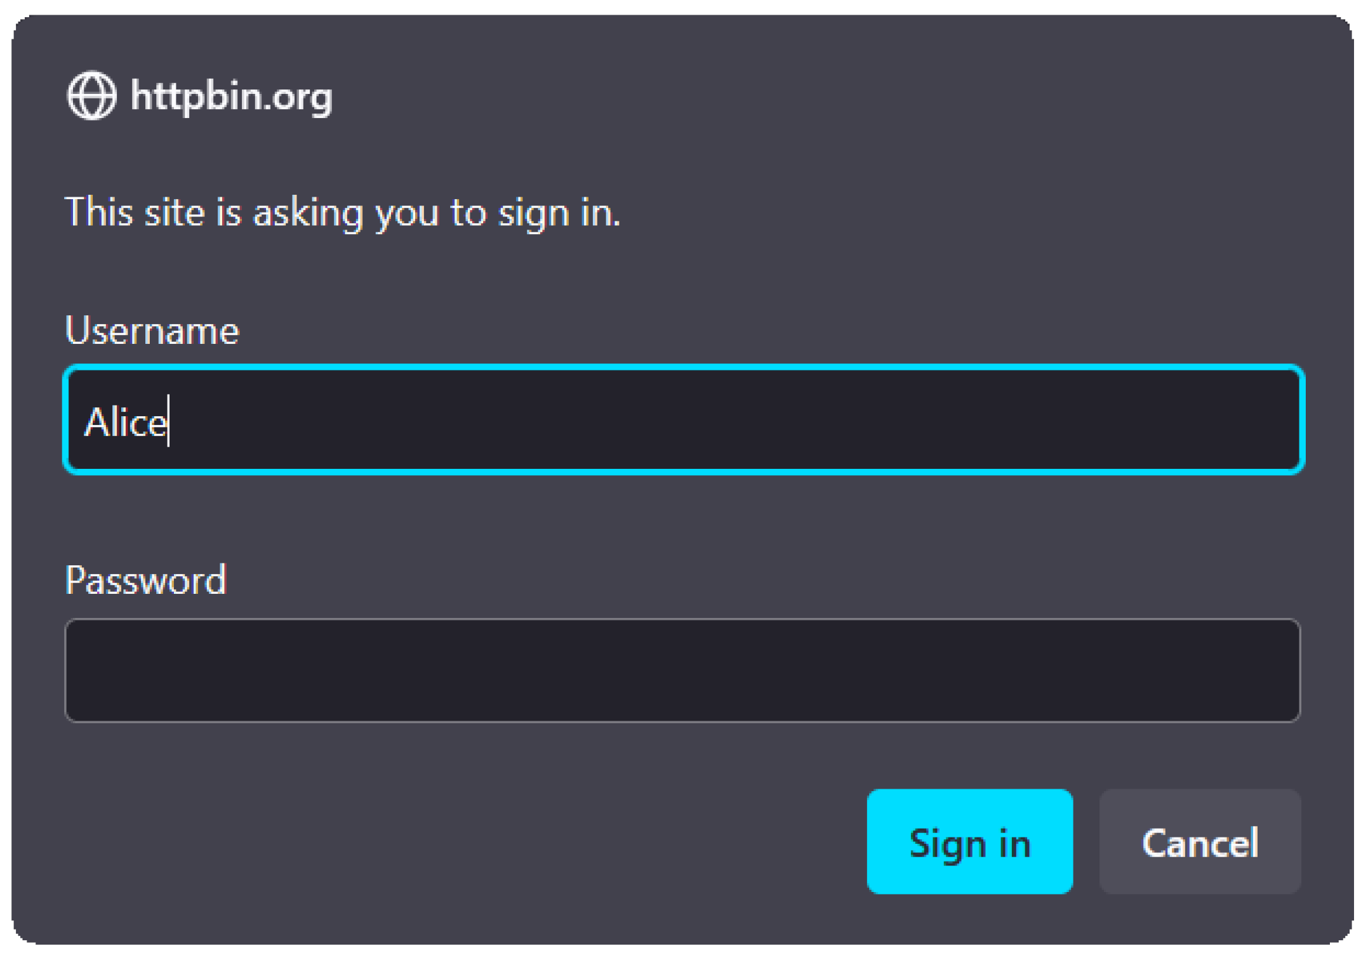Abort authentication using the Cancel button
This screenshot has width=1368, height=958.
click(x=1200, y=842)
